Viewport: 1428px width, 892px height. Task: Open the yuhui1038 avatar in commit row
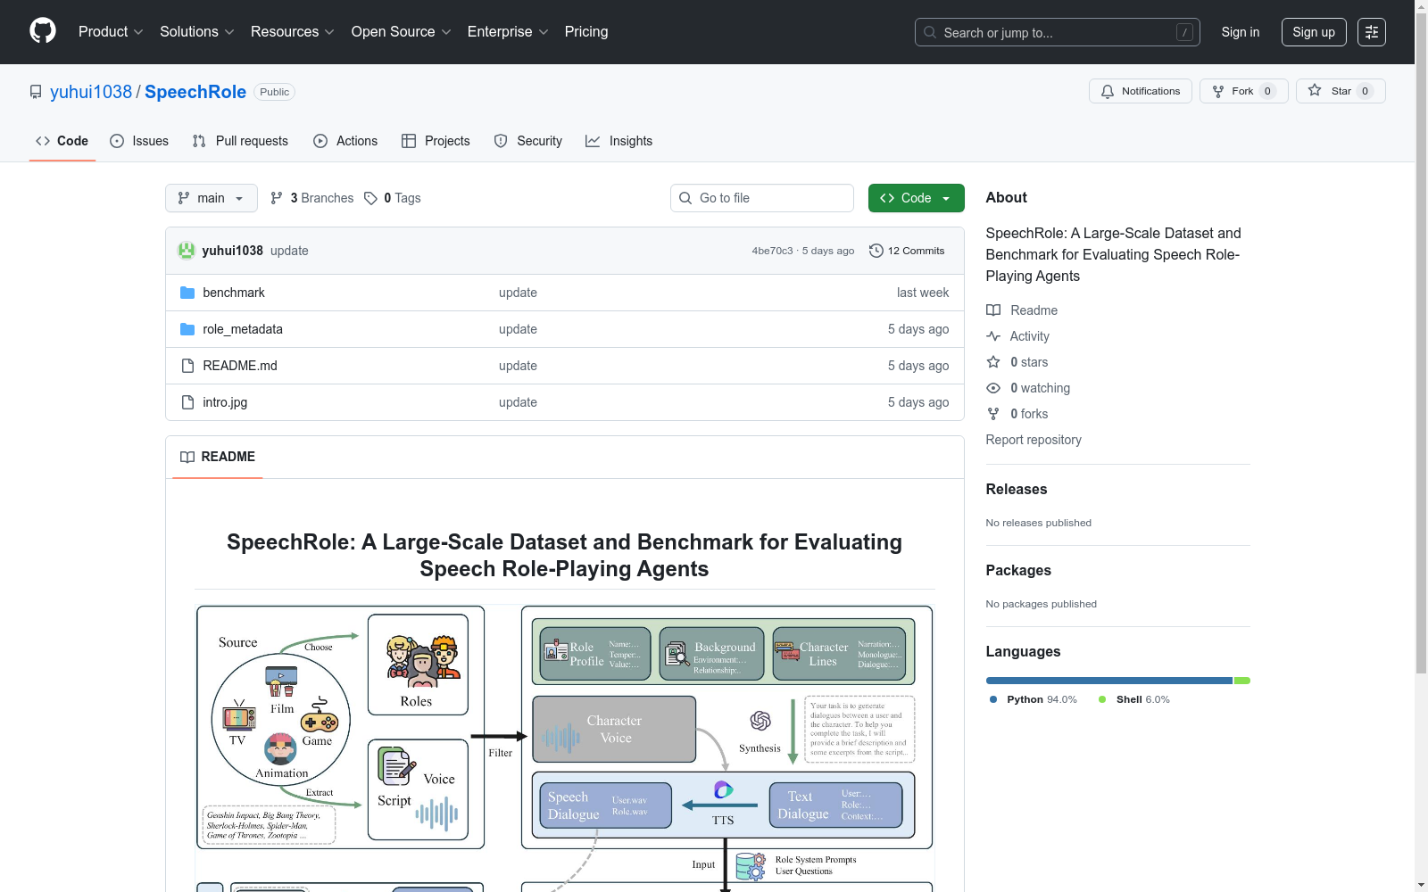(x=187, y=251)
